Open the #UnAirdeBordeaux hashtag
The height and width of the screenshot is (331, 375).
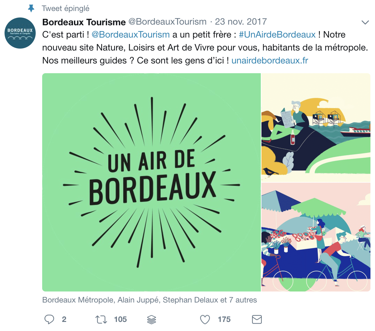pyautogui.click(x=277, y=35)
